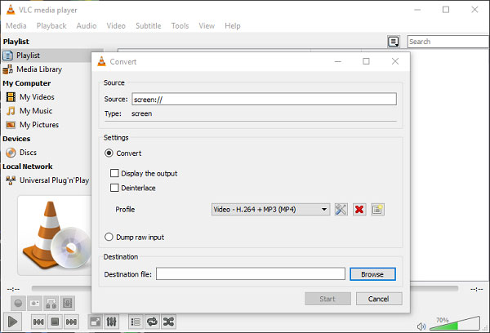Open extended settings equalizer icon
The height and width of the screenshot is (333, 490).
click(111, 322)
